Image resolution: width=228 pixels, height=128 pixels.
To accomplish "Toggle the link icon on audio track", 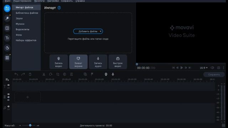I will 9,109.
